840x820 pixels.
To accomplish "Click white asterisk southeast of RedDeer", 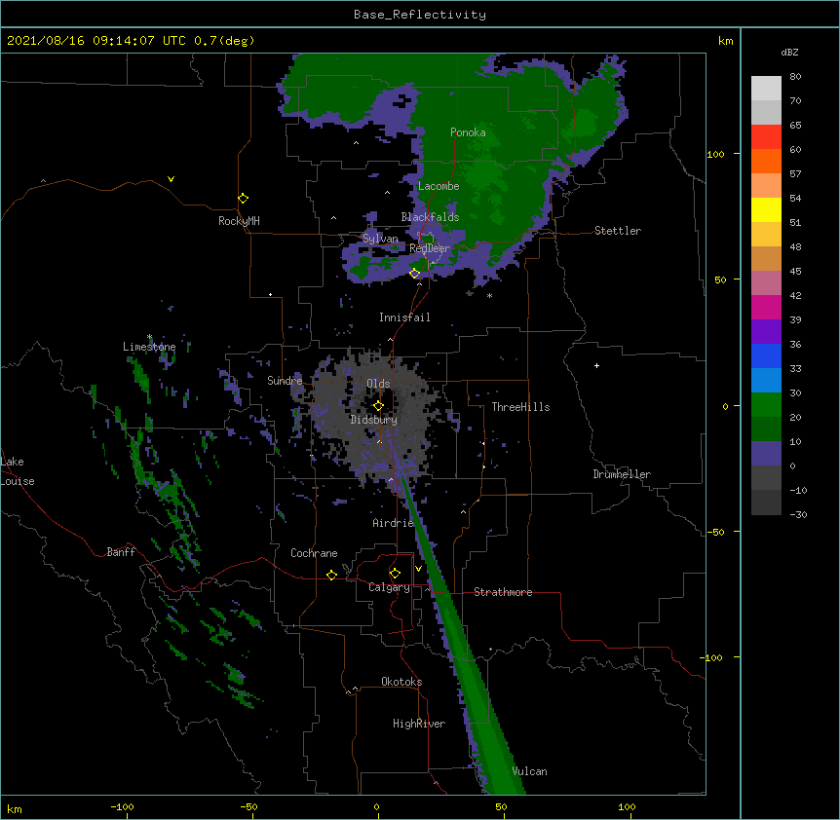I will pos(489,295).
